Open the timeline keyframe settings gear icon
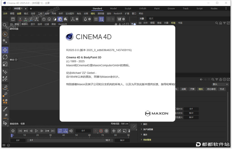Screen dimensions: 232x149 click(106, 131)
